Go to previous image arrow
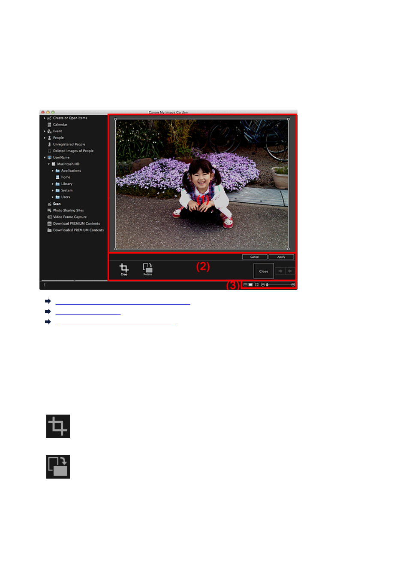The height and width of the screenshot is (580, 409). pos(280,271)
